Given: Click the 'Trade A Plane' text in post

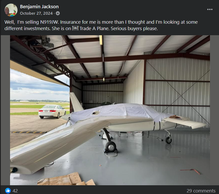Looking at the screenshot, I should tap(94, 29).
